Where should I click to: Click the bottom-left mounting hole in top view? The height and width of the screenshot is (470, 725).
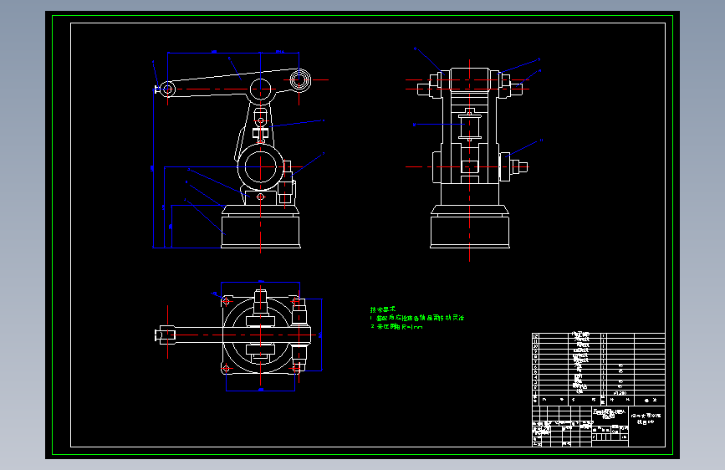coord(227,369)
